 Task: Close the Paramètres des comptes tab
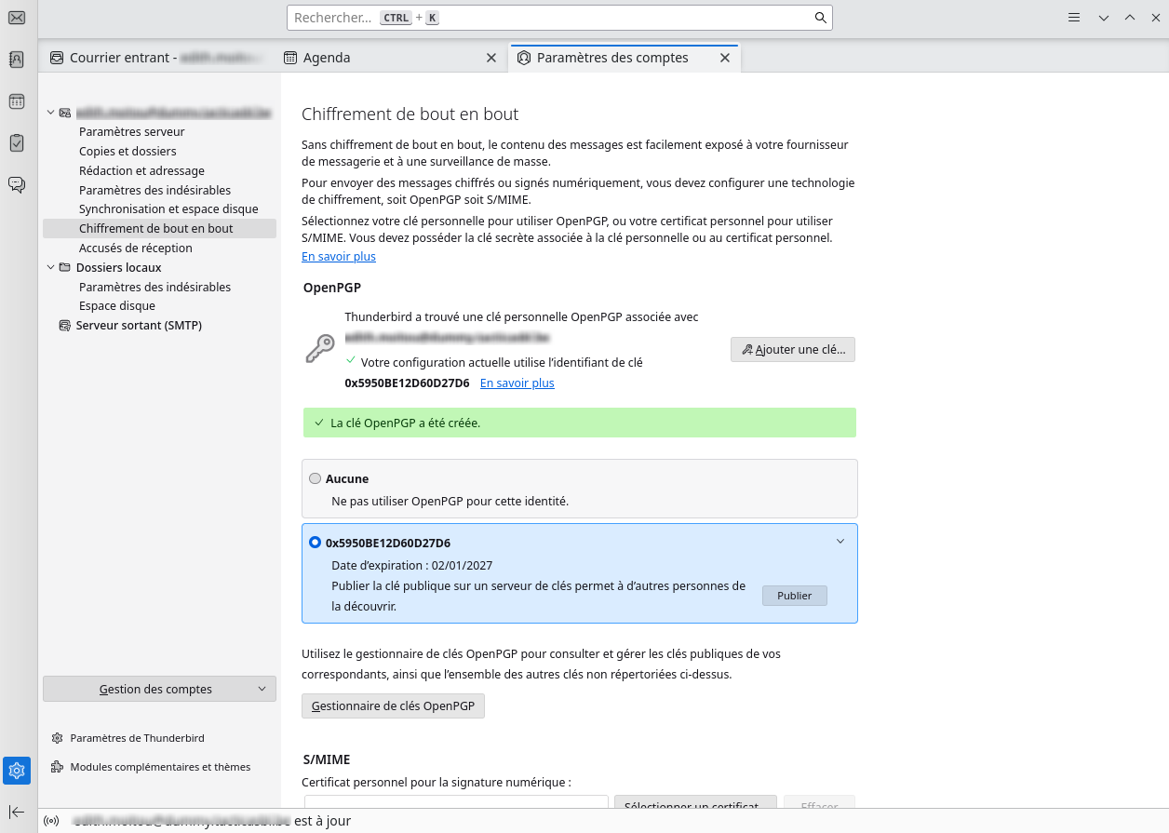[725, 58]
